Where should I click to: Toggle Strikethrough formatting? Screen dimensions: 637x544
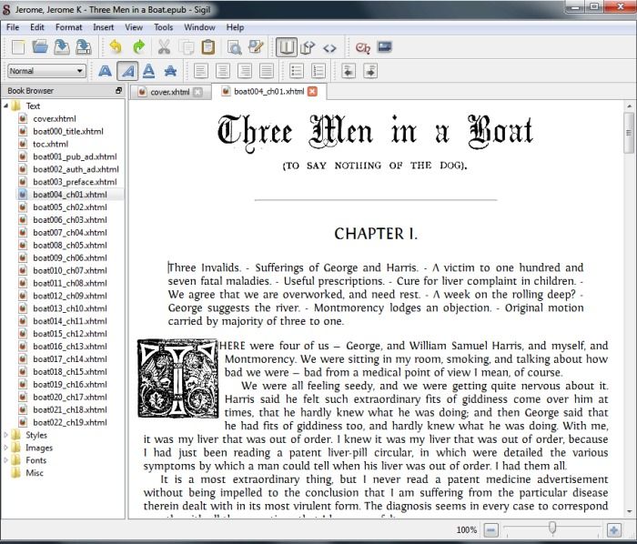point(170,71)
